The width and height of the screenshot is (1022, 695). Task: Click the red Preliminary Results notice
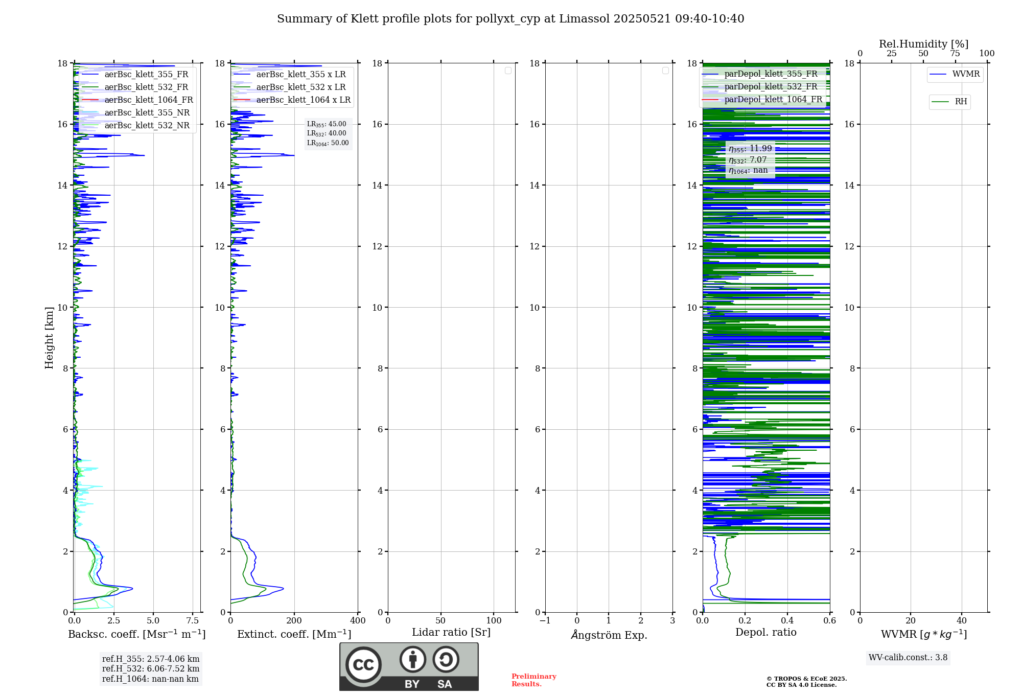tap(534, 680)
